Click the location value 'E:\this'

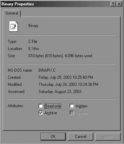34,49
